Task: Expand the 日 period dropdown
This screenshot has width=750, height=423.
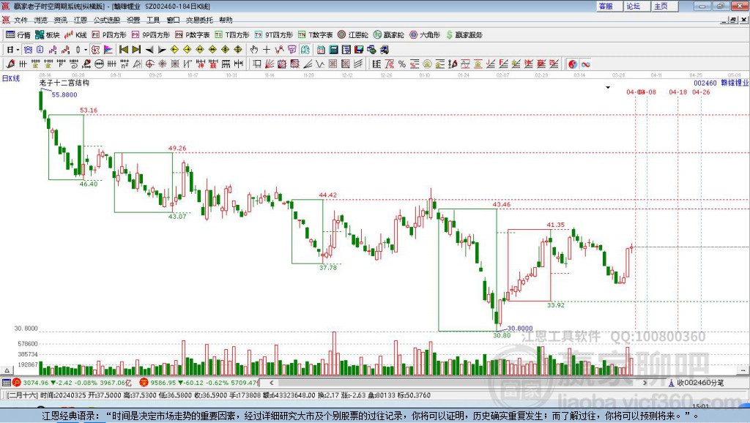Action: tap(18, 50)
